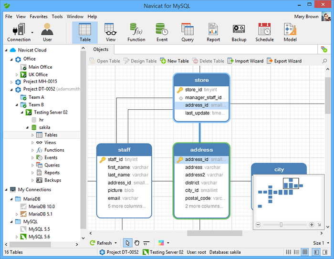Click the Design Table button

click(x=140, y=61)
